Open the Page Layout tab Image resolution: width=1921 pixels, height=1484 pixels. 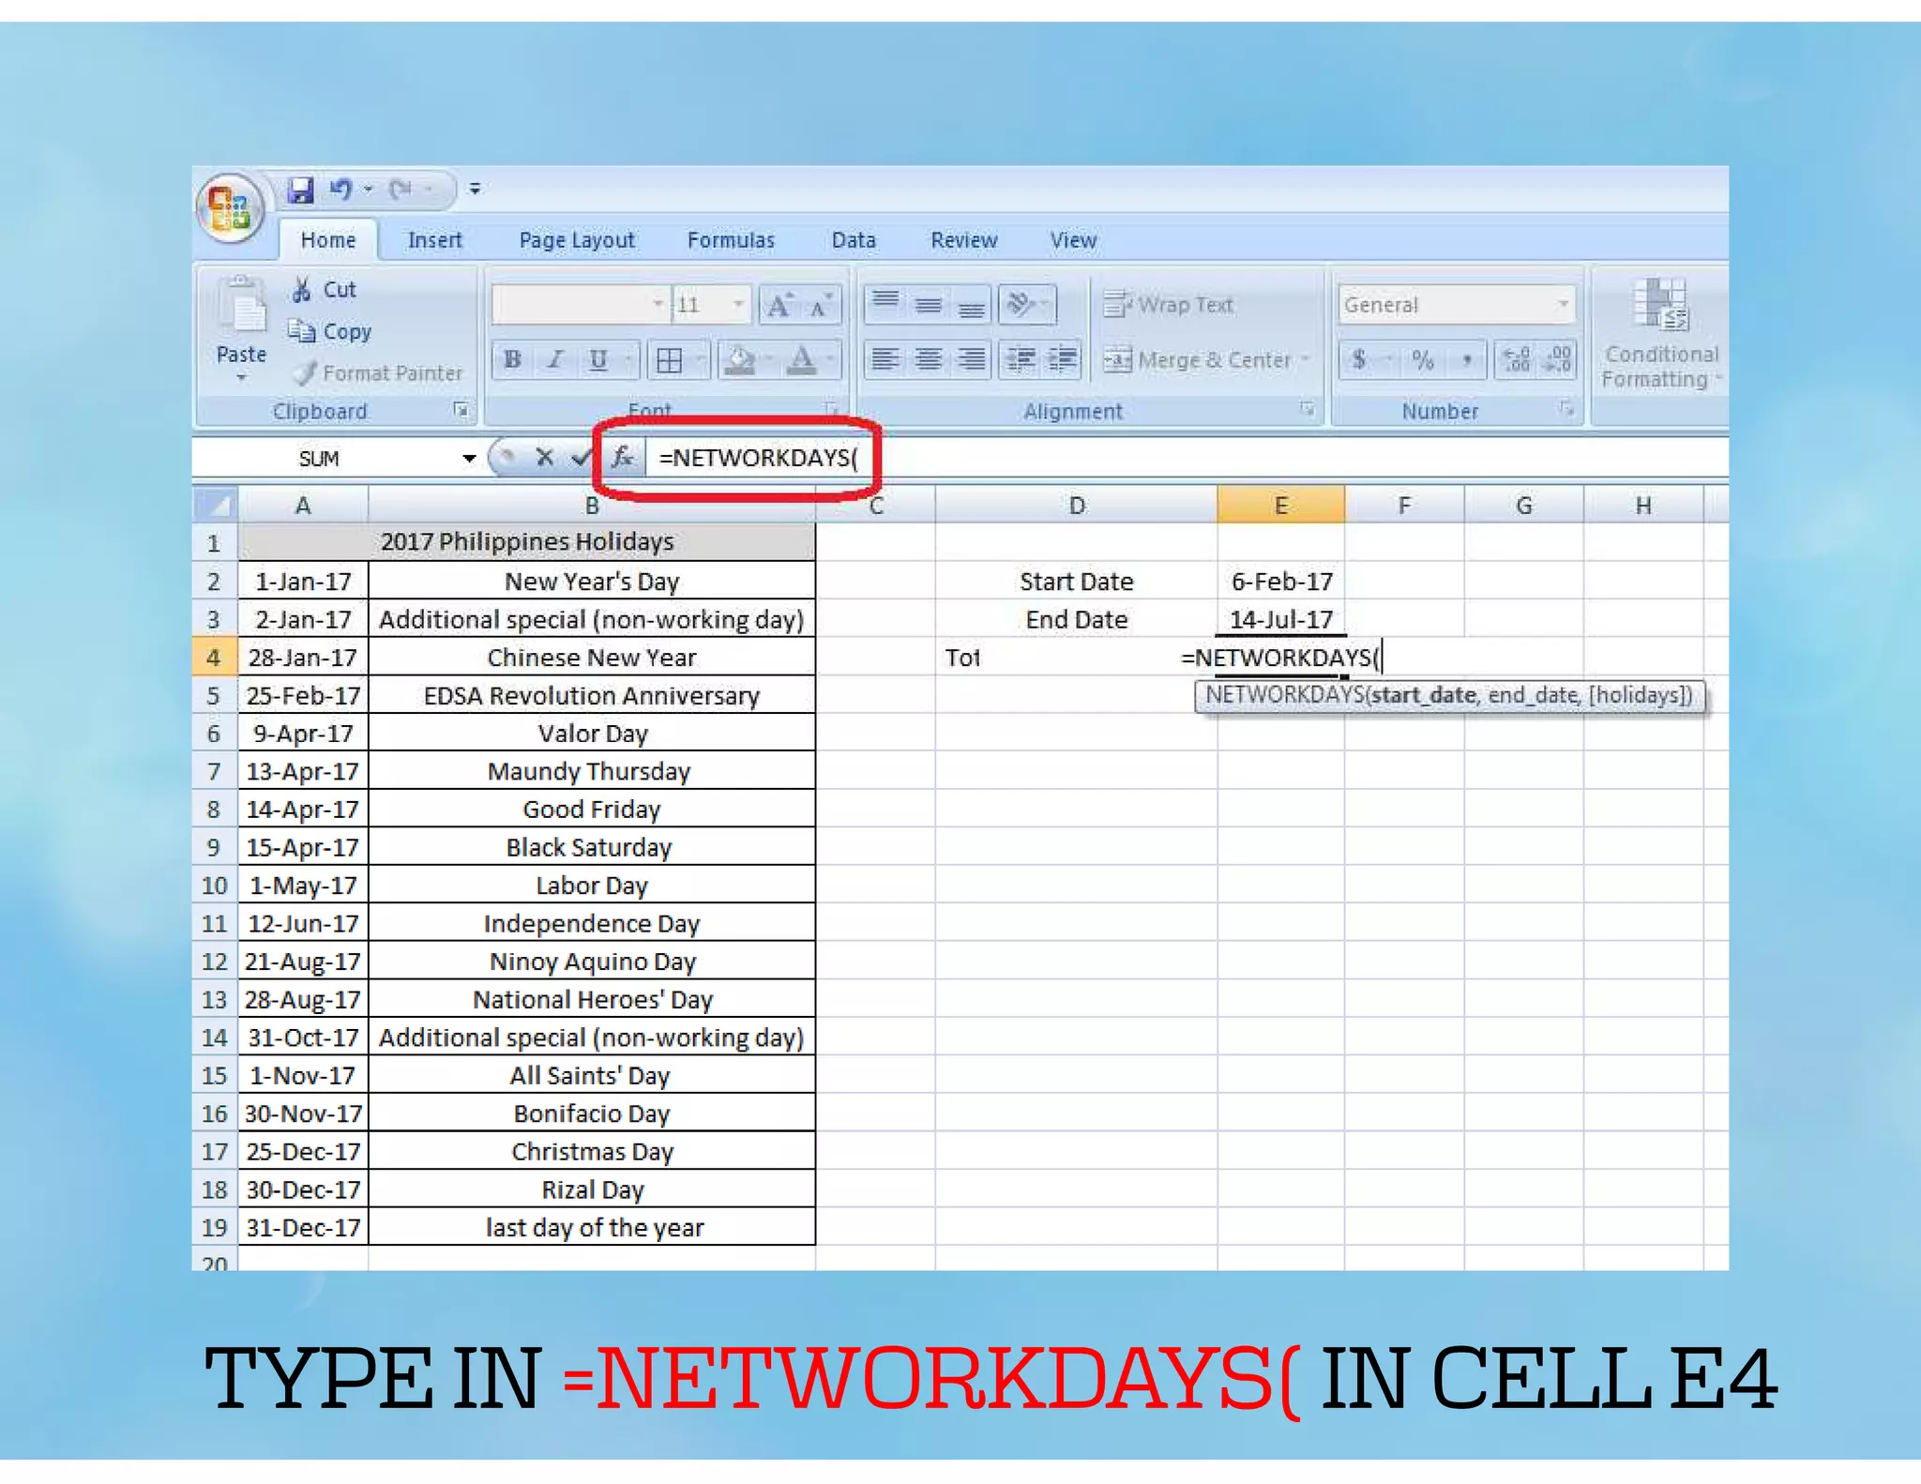coord(577,240)
